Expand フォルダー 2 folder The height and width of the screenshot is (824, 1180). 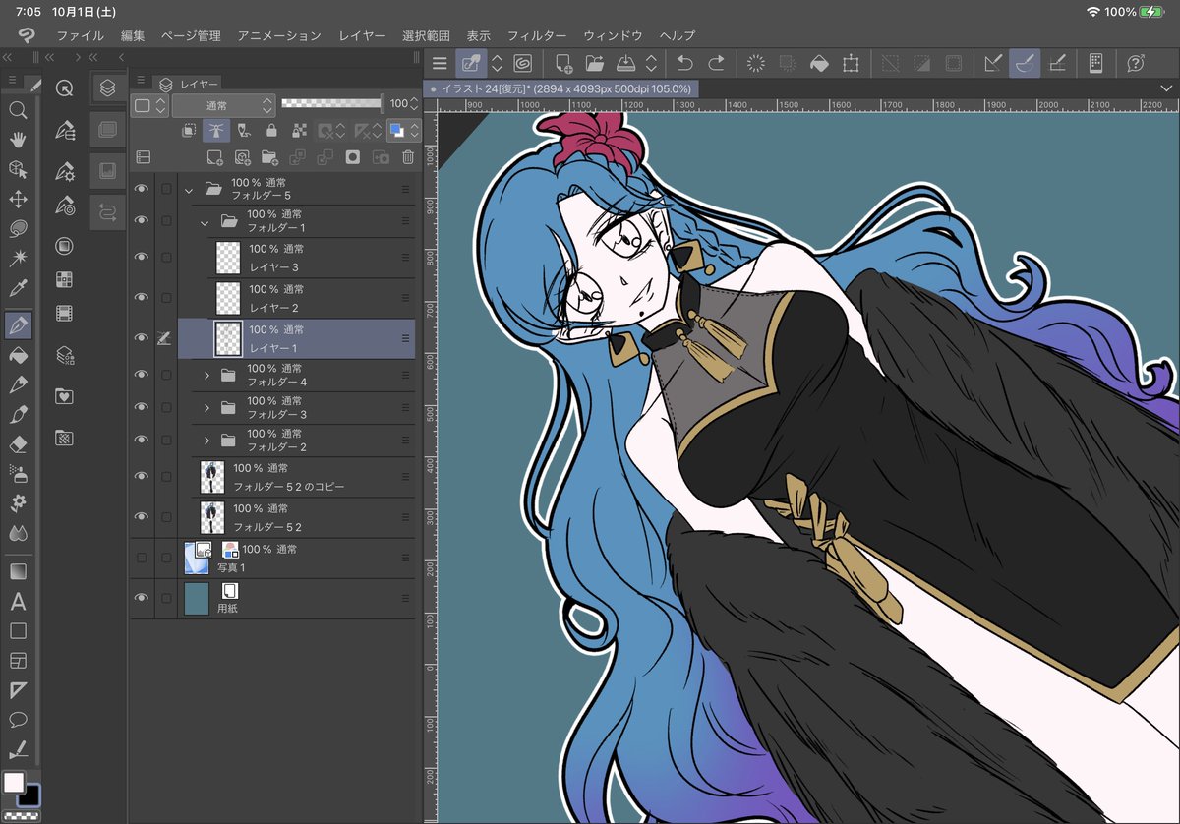point(206,440)
